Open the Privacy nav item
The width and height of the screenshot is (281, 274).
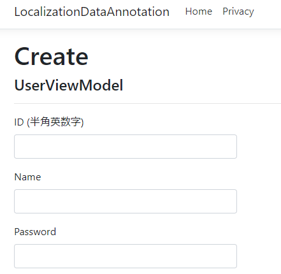(x=238, y=11)
